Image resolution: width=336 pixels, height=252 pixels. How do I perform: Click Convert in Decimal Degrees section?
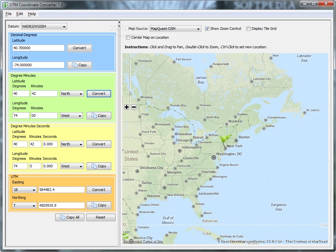point(79,48)
